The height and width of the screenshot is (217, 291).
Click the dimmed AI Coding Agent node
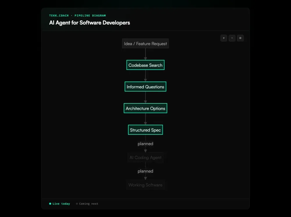click(x=145, y=157)
